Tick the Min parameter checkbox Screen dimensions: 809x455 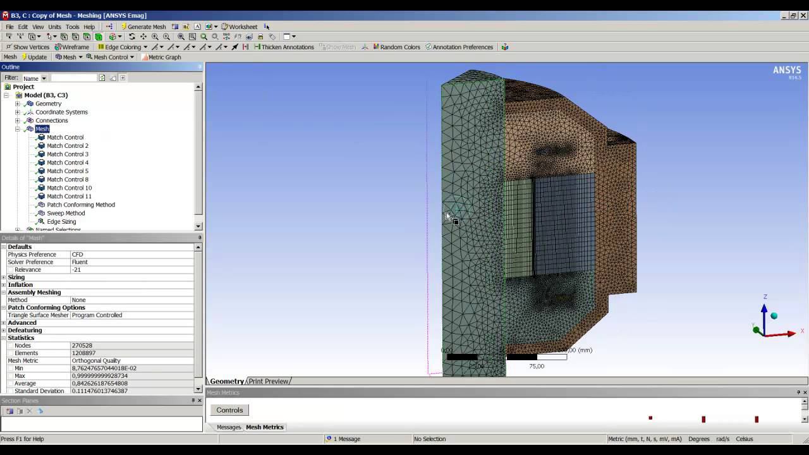coord(11,368)
